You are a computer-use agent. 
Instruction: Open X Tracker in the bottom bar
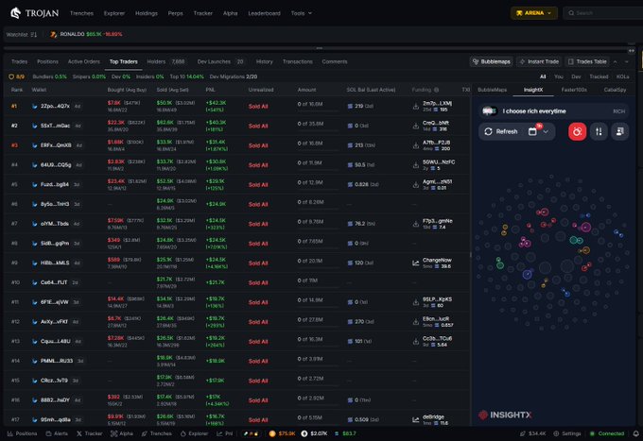(90, 433)
